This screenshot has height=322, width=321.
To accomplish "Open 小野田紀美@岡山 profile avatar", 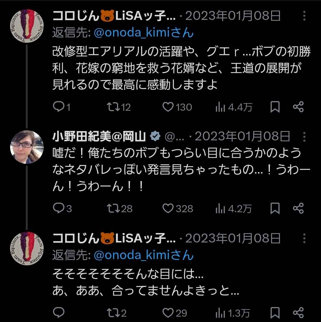I will point(27,147).
